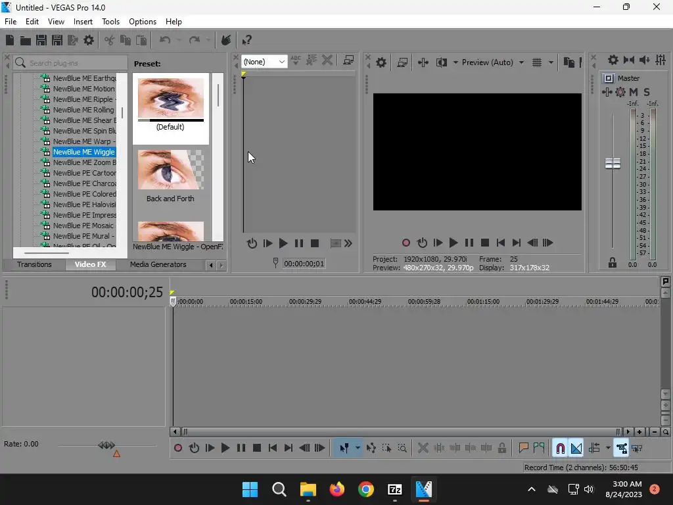This screenshot has width=673, height=505.
Task: Toggle Dim Output speaker icon
Action: (x=645, y=60)
